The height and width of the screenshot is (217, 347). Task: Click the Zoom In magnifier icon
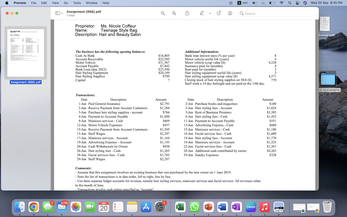point(174,13)
